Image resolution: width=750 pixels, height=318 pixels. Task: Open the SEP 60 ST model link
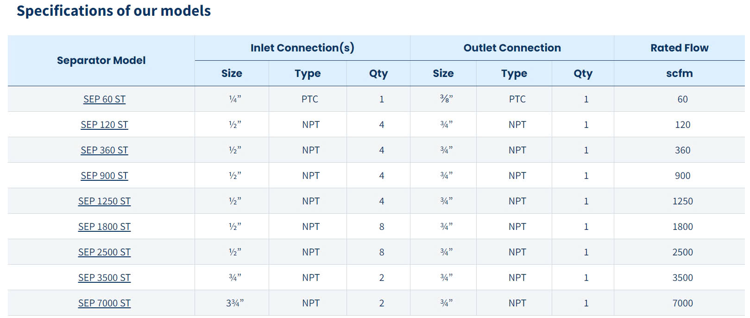coord(104,99)
